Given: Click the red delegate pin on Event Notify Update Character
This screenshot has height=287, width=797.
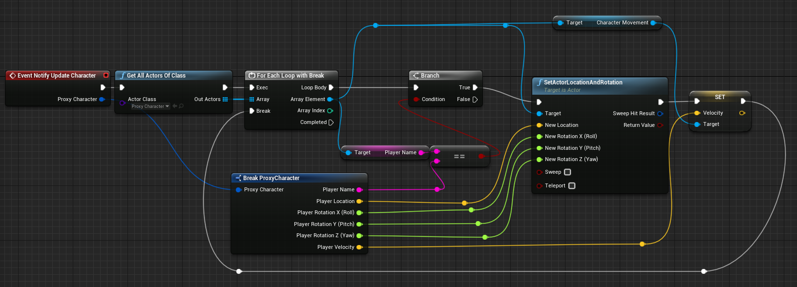Looking at the screenshot, I should (x=106, y=75).
